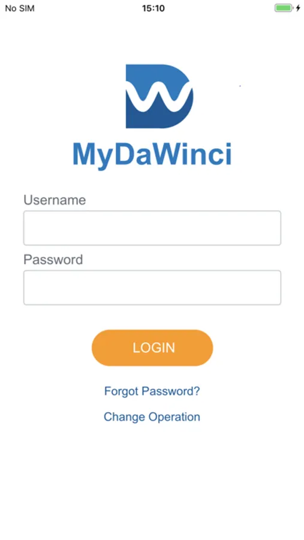Open the Forgot Password? link
The image size is (304, 540).
[x=152, y=391]
